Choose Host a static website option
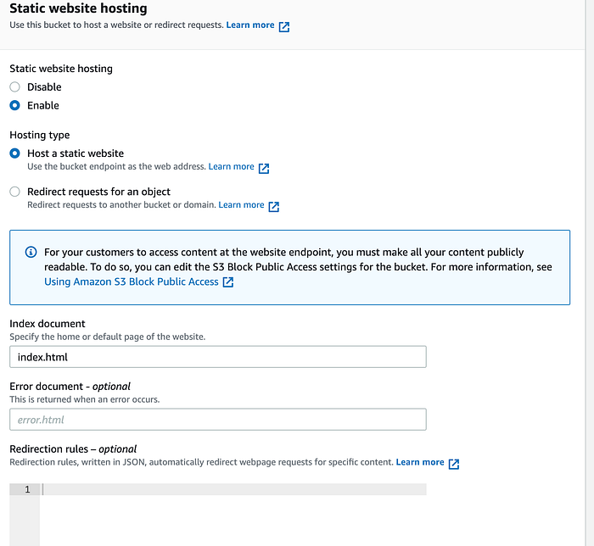Screen dimensions: 594x546 [14, 153]
